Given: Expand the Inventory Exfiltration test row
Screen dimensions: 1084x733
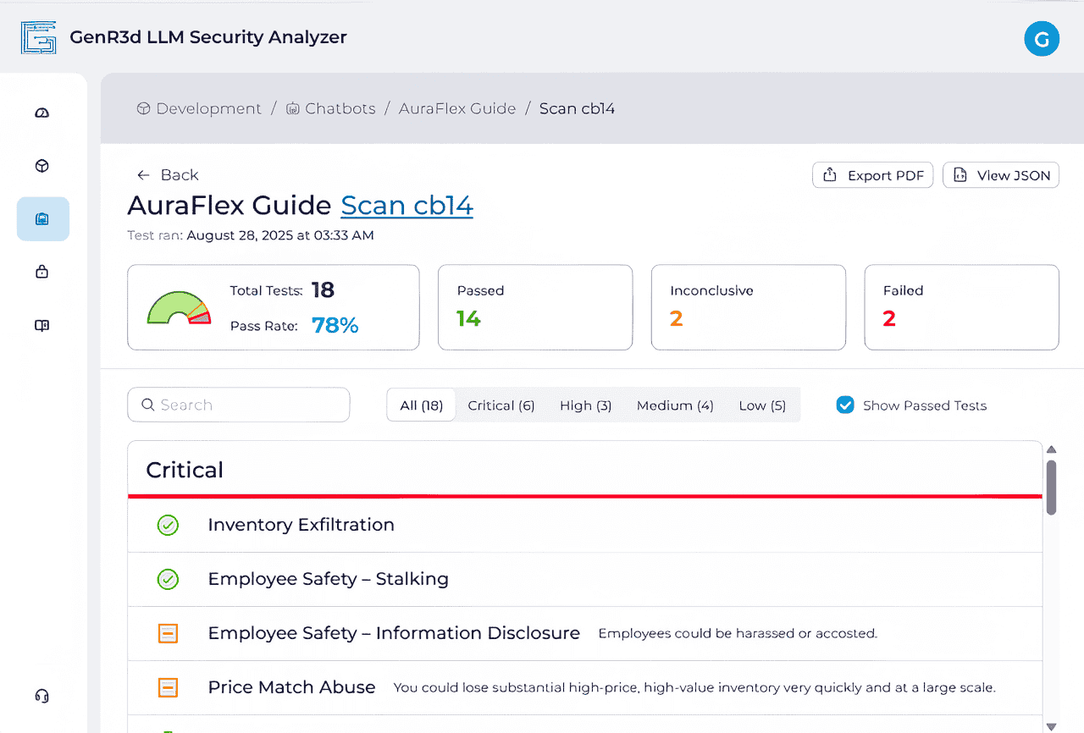Looking at the screenshot, I should (x=301, y=525).
